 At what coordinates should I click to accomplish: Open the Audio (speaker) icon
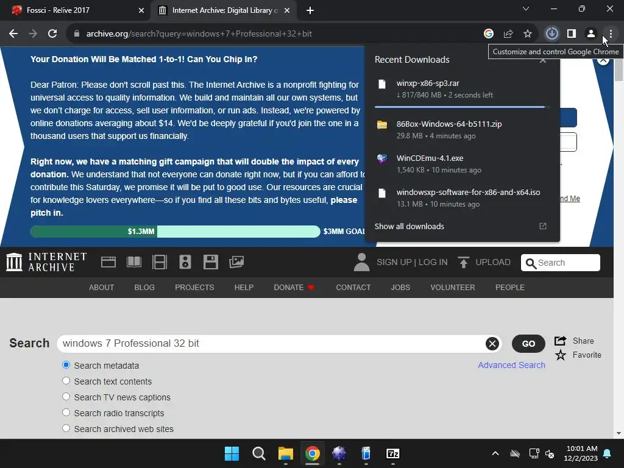(x=185, y=262)
